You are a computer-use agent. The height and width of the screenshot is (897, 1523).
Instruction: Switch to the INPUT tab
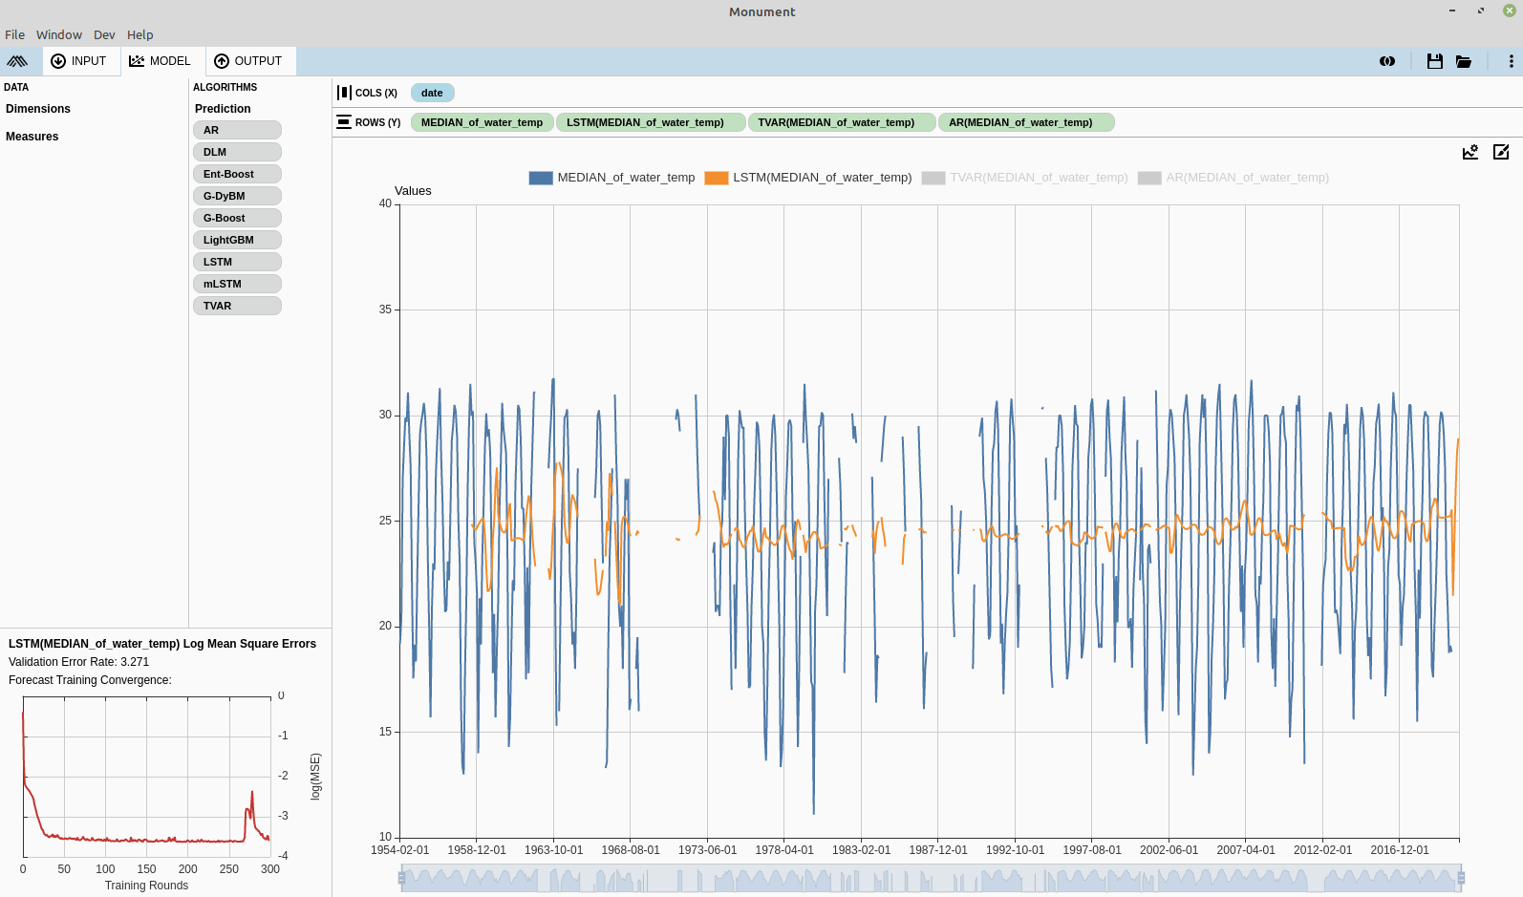pyautogui.click(x=79, y=61)
